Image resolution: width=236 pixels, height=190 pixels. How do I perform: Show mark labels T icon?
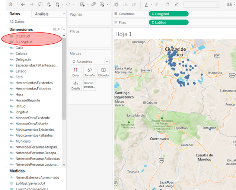click(168, 4)
